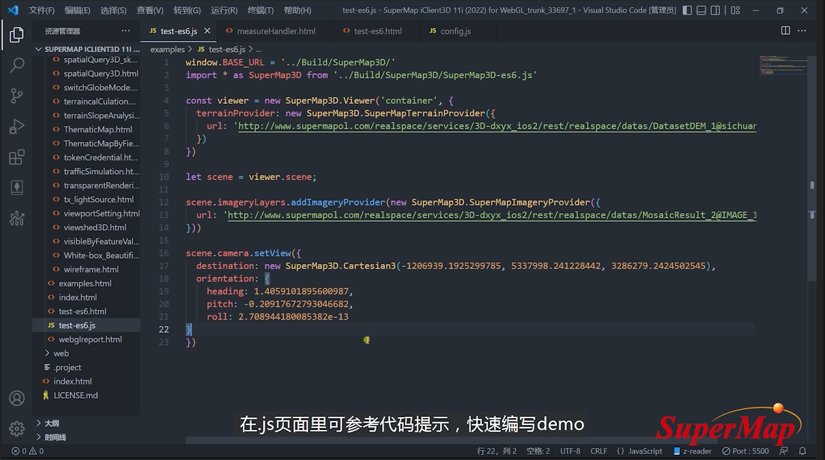The image size is (825, 460).
Task: Open Explorer panel's more actions ellipsis
Action: 125,31
